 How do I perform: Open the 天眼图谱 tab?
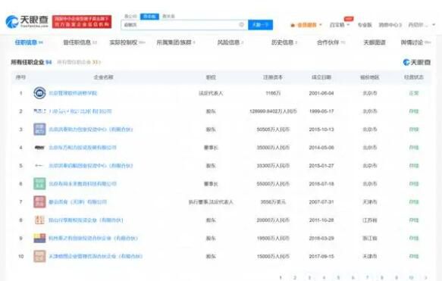coord(375,42)
